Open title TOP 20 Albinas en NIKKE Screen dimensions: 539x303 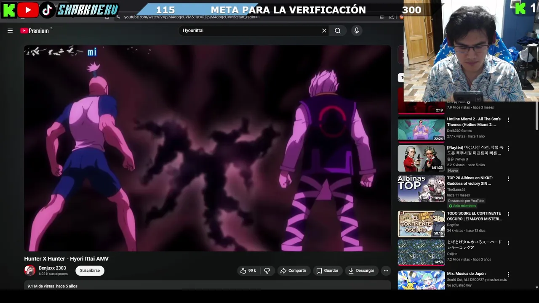point(470,181)
